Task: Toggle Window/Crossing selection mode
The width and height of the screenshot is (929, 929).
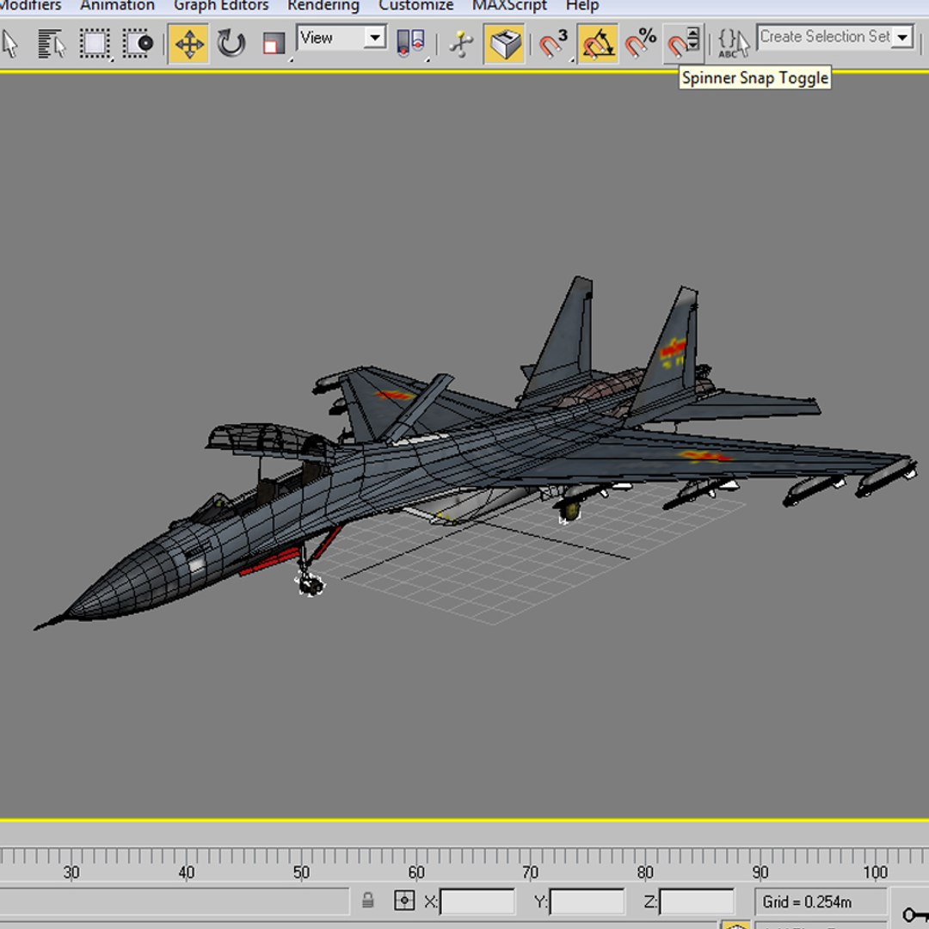Action: 138,44
